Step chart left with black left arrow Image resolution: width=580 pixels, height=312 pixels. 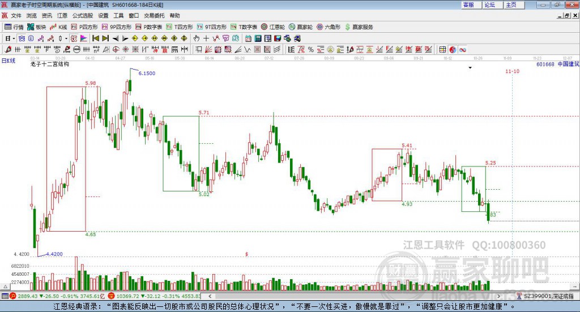pyautogui.click(x=116, y=39)
